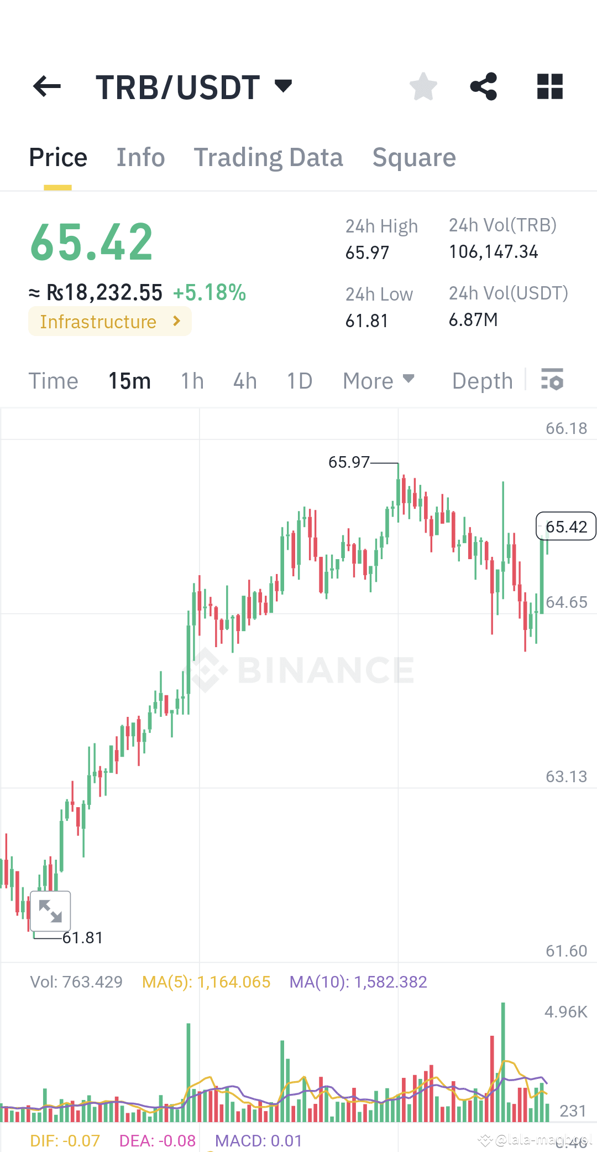Toggle the DIF MACD indicator label
The image size is (597, 1152).
coord(64,1141)
